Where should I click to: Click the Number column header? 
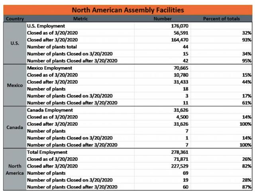point(163,19)
